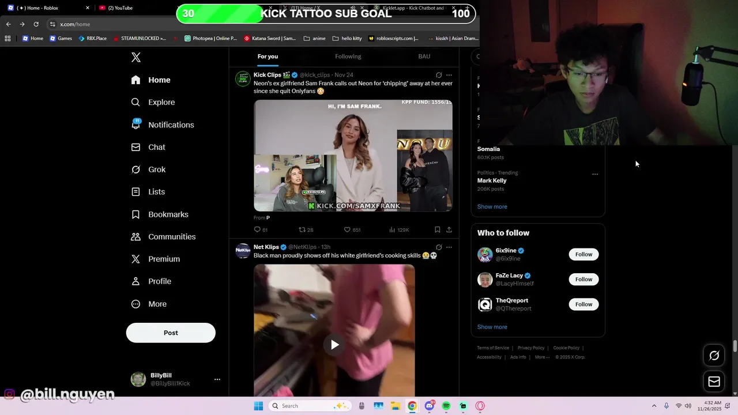The width and height of the screenshot is (738, 415).
Task: Open Communities in the sidebar
Action: tap(164, 237)
